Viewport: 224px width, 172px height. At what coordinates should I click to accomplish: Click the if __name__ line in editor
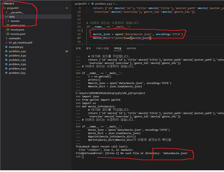(x=109, y=27)
